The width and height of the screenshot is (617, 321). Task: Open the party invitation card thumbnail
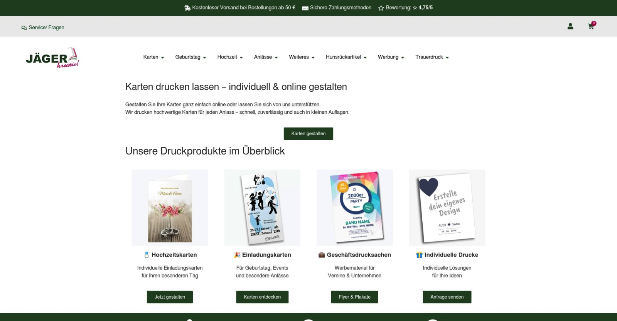point(262,208)
